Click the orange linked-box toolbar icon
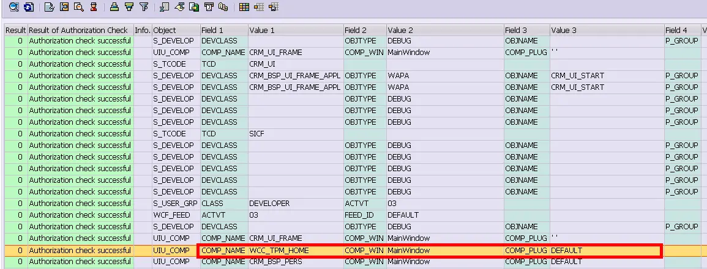707x269 pixels. coord(64,7)
